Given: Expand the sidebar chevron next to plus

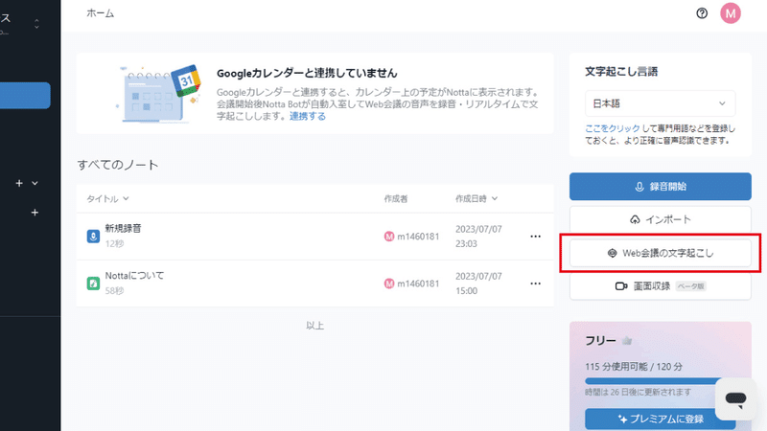Looking at the screenshot, I should (x=35, y=183).
